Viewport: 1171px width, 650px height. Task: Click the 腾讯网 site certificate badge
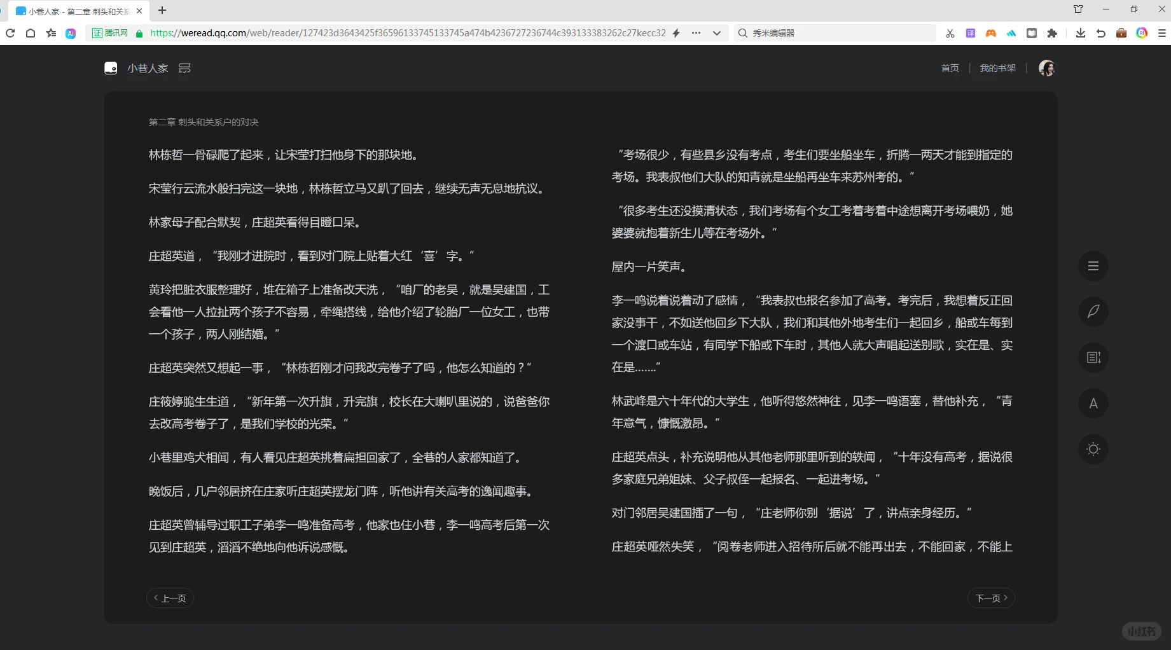[110, 33]
